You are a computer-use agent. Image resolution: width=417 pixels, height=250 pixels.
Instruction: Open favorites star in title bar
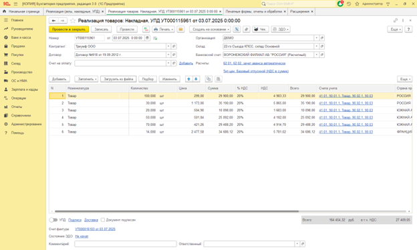coord(357,4)
